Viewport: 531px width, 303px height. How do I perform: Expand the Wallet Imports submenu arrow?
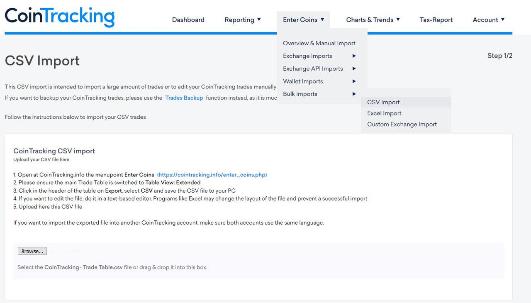coord(354,81)
